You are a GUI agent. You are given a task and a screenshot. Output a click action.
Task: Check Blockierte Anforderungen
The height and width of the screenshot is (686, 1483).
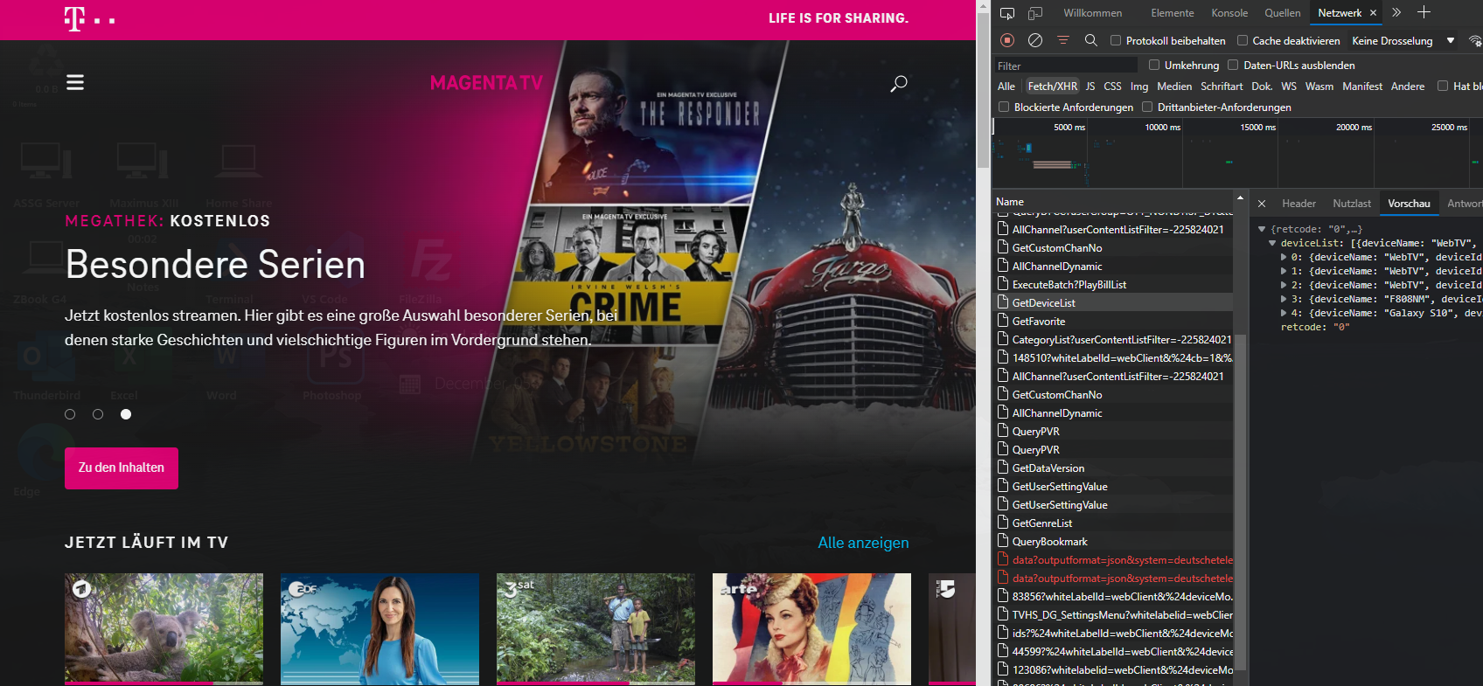[x=1004, y=107]
